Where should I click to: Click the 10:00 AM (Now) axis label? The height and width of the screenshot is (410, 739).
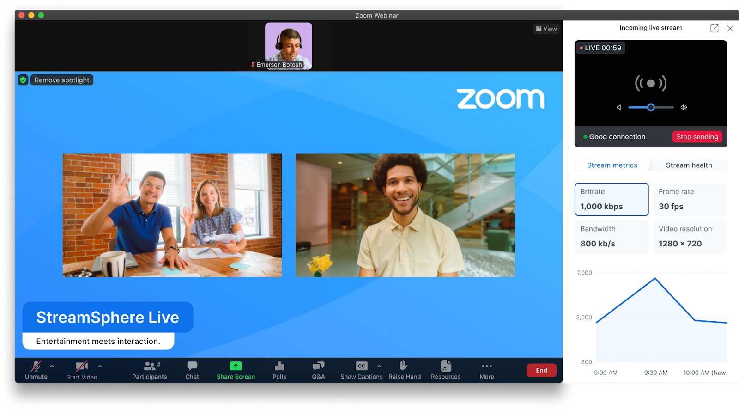(705, 373)
